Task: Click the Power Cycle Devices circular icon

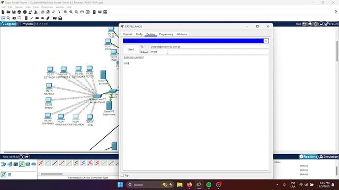Action: (x=21, y=157)
